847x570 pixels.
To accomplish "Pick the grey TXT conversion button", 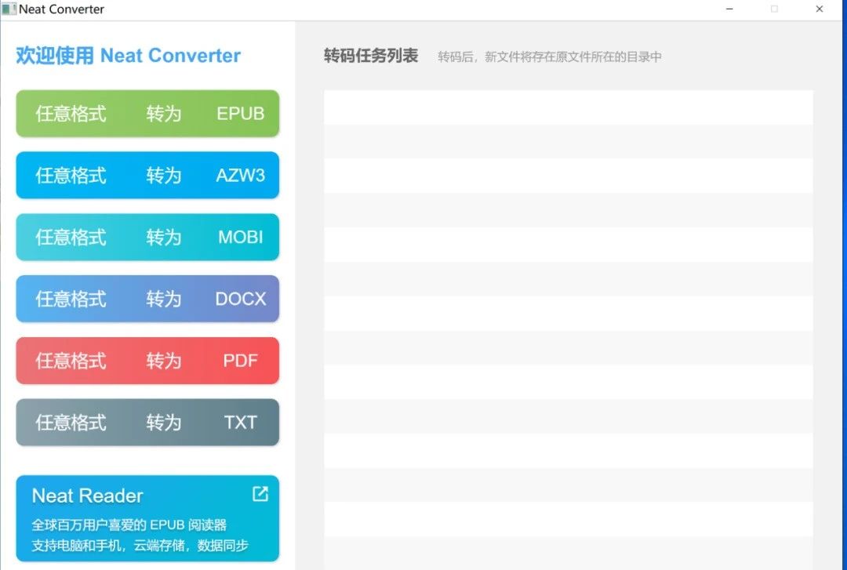I will coord(147,423).
